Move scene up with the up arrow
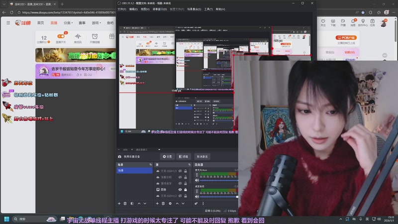Viewport: 398px width, 224px height. pos(139,204)
